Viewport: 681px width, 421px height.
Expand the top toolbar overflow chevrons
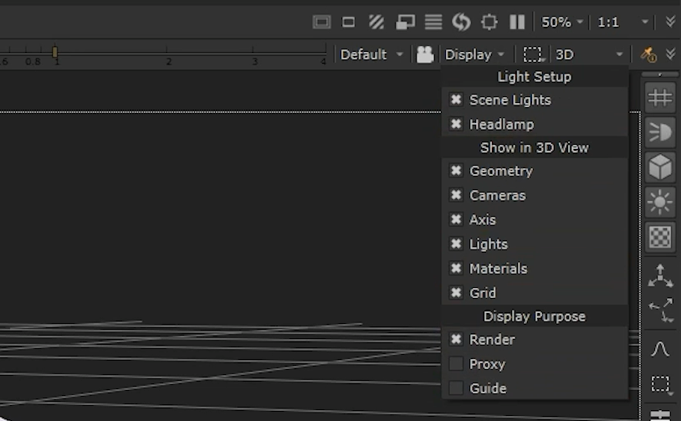[x=671, y=21]
